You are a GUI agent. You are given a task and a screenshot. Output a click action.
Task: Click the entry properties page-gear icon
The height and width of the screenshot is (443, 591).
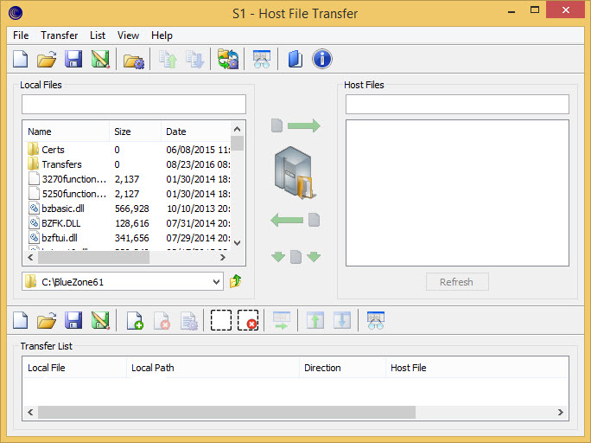tap(189, 321)
